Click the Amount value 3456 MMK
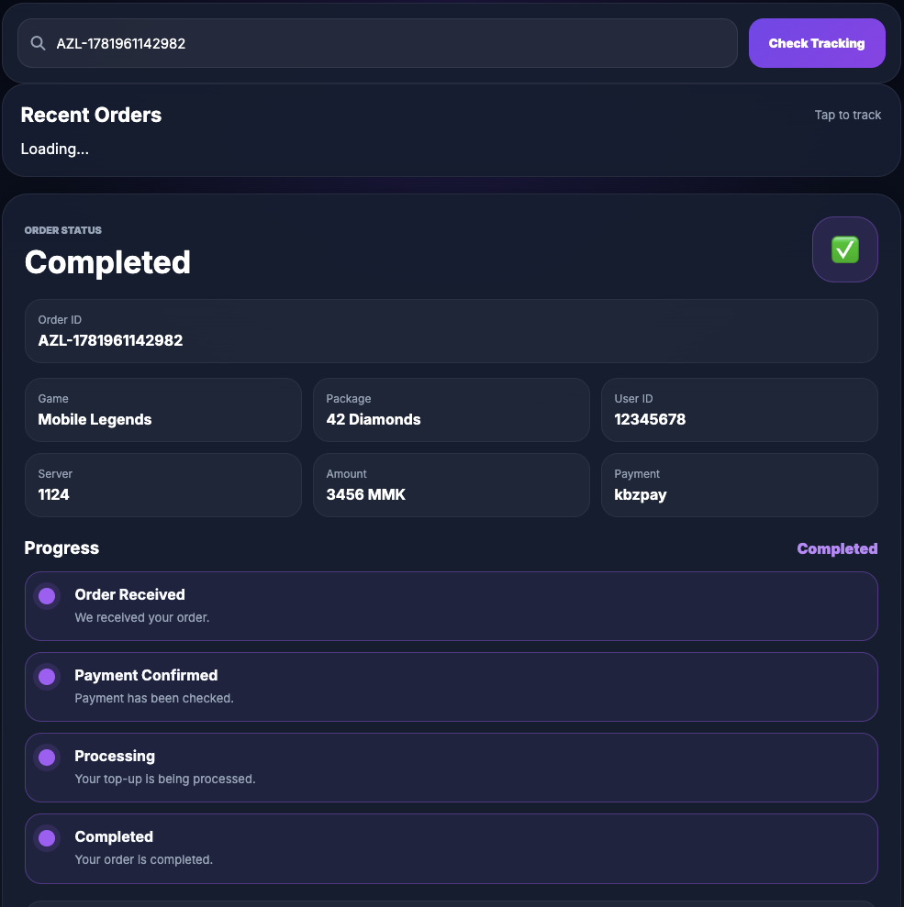Image resolution: width=904 pixels, height=907 pixels. pyautogui.click(x=366, y=494)
